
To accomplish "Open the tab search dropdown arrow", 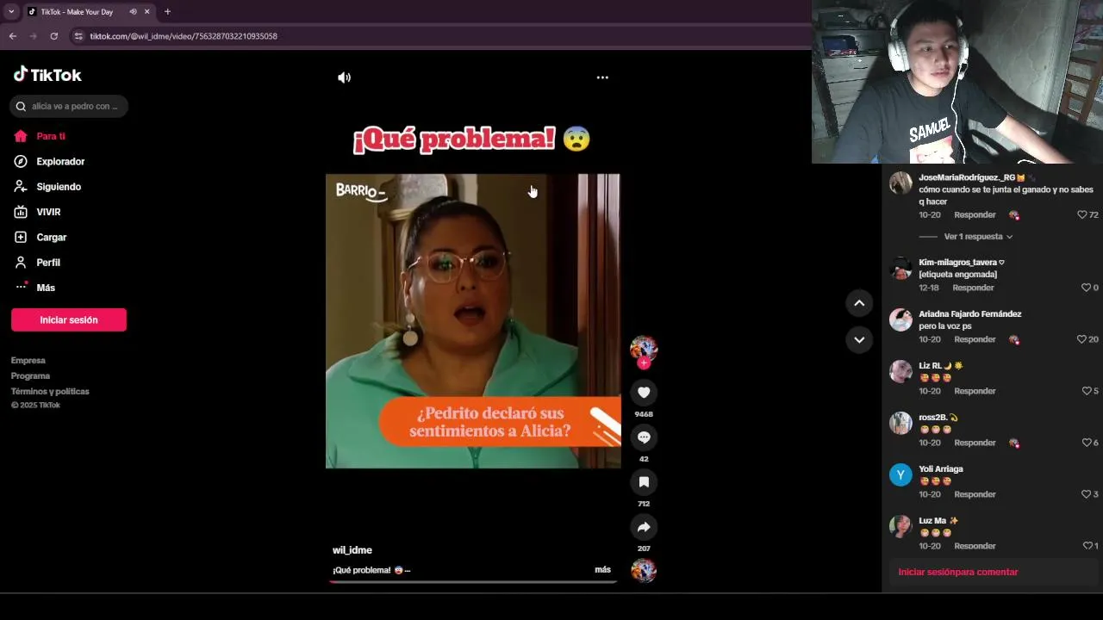I will point(11,12).
